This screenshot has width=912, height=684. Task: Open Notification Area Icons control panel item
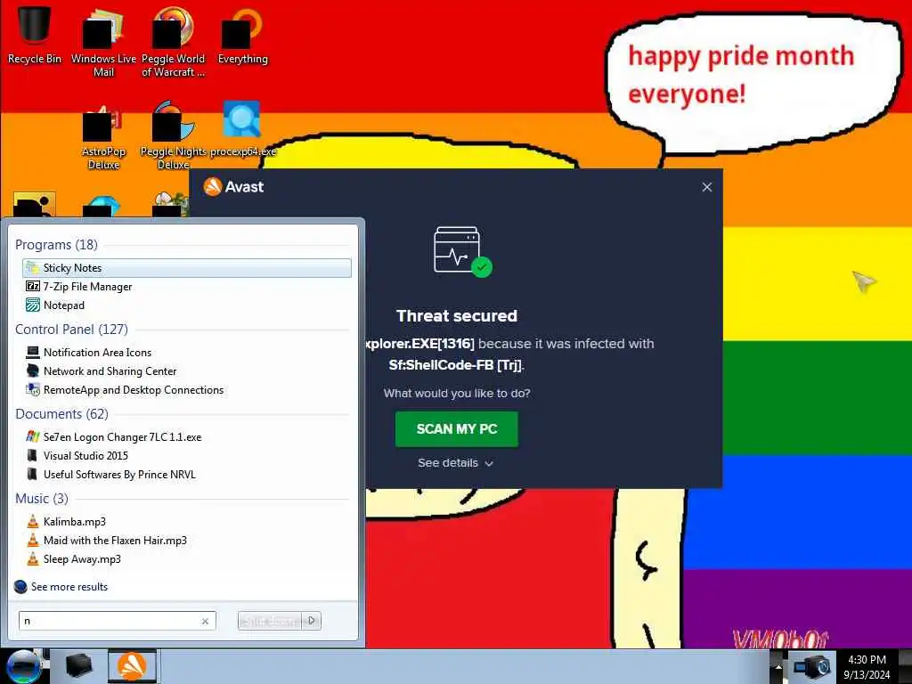187,353
